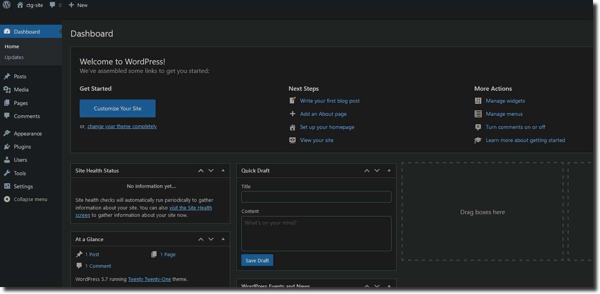The width and height of the screenshot is (600, 294).
Task: Click the Customize Your Site button
Action: point(118,108)
